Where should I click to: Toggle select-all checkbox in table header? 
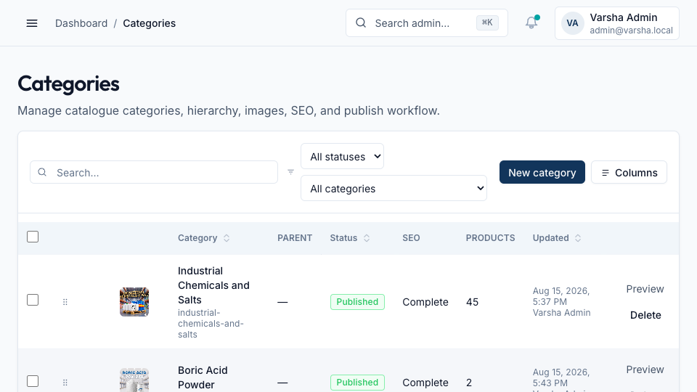pyautogui.click(x=33, y=237)
